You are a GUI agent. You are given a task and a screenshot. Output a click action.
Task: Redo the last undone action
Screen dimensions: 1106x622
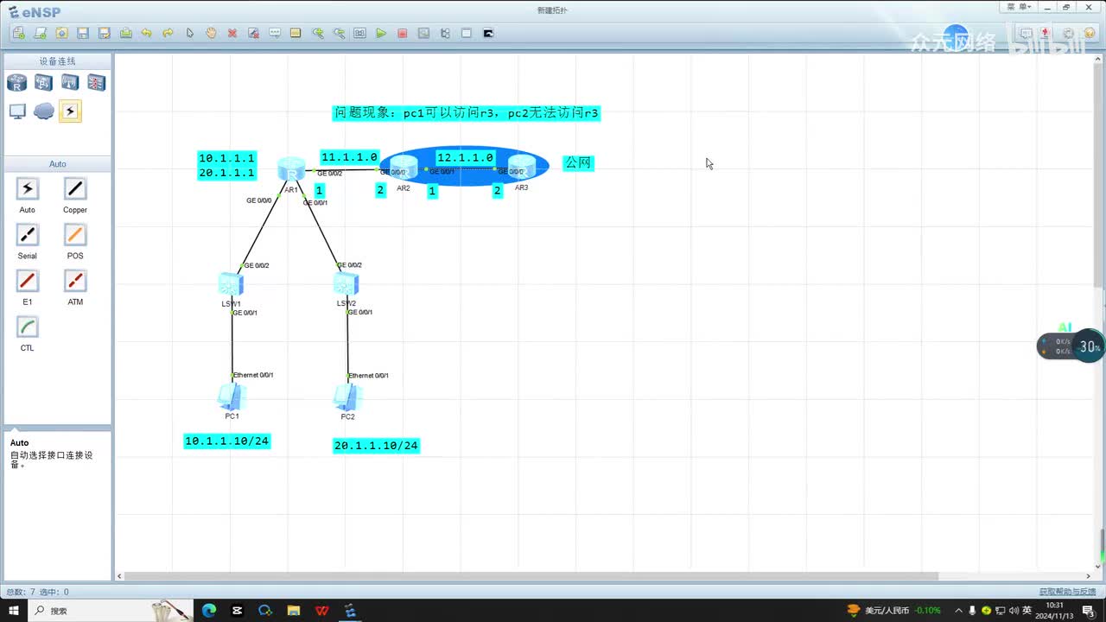(168, 33)
